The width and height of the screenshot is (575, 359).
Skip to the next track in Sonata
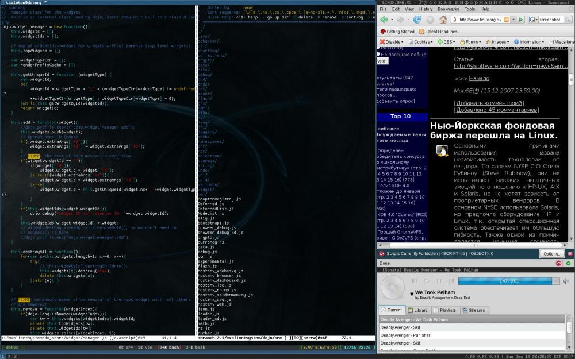(x=451, y=281)
